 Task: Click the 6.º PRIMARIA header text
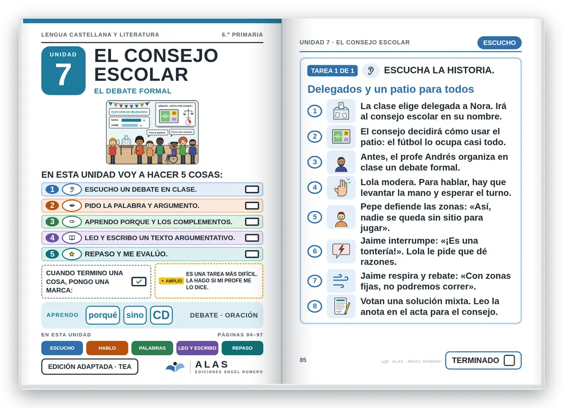tap(242, 35)
